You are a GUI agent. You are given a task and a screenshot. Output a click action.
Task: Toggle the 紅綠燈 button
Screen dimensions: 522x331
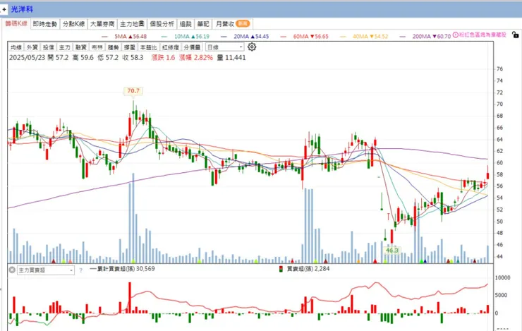171,47
